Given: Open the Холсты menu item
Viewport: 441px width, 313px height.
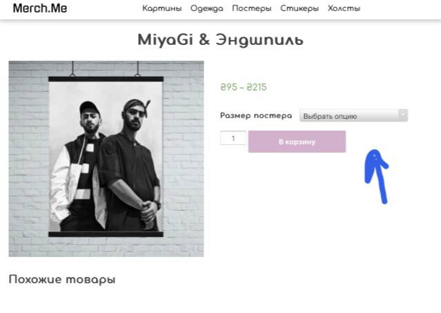Looking at the screenshot, I should pyautogui.click(x=344, y=8).
